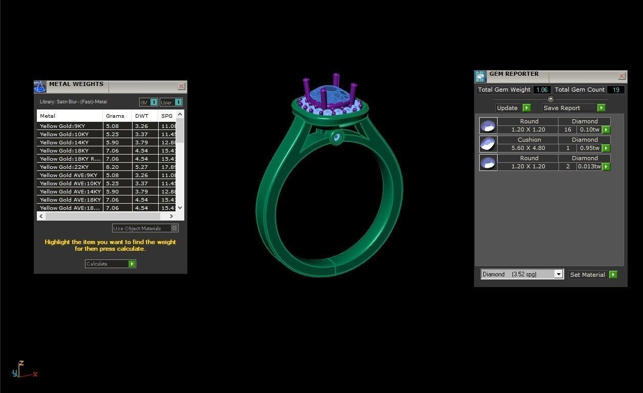Select the Yellow Gold:9KY row
643x393 pixels.
pos(106,126)
